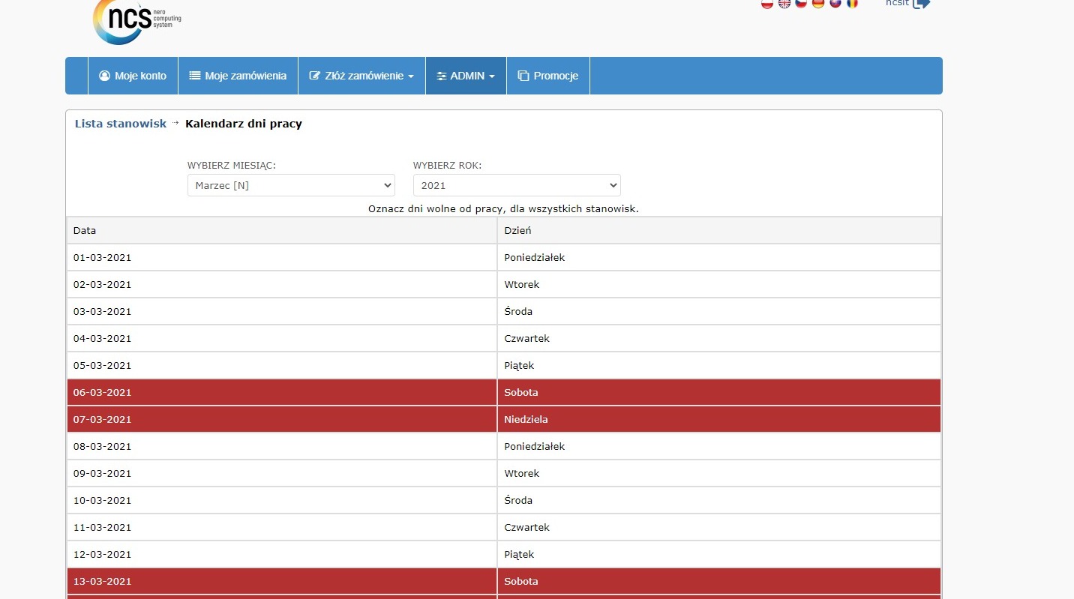Select the Slovak flag language icon
Viewport: 1074px width, 599px height.
[x=835, y=4]
